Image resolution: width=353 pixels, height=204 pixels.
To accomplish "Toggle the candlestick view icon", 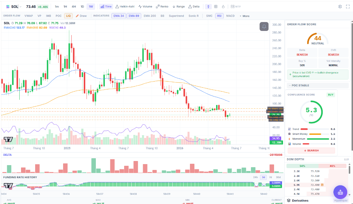I will coord(208,7).
